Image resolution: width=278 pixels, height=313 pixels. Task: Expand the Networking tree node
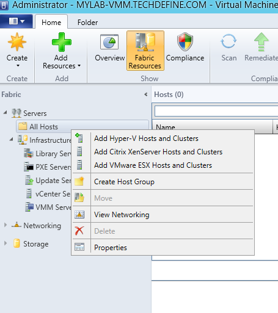tap(5, 225)
